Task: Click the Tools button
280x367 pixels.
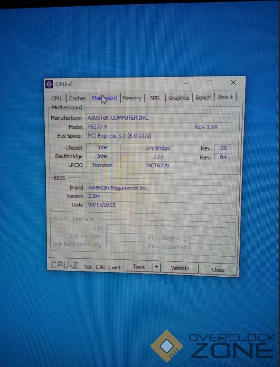Action: tap(139, 267)
